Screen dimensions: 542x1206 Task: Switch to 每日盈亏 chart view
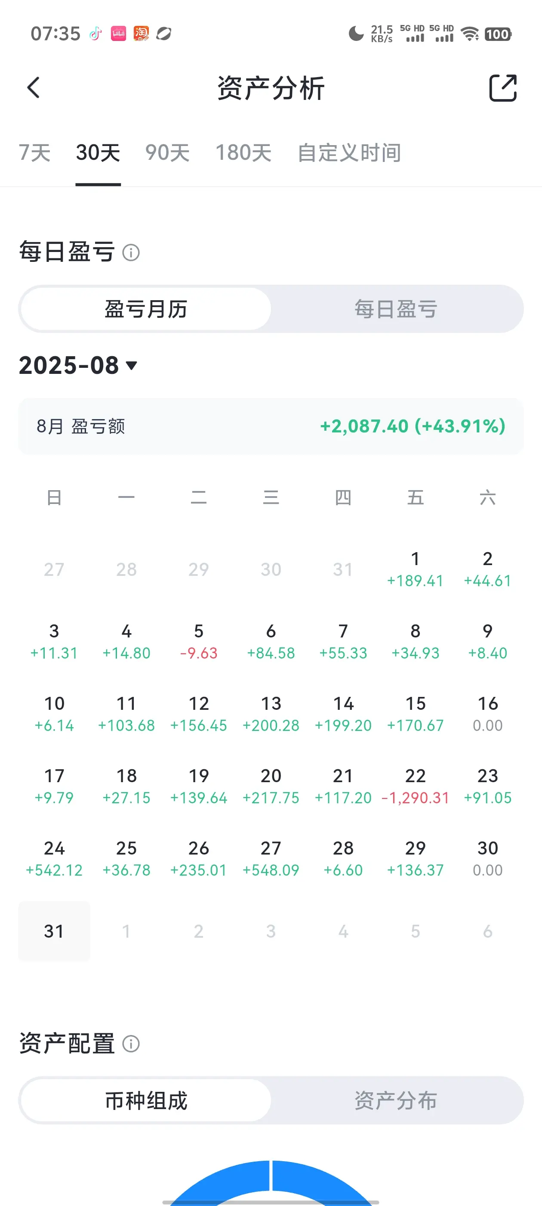(x=396, y=309)
